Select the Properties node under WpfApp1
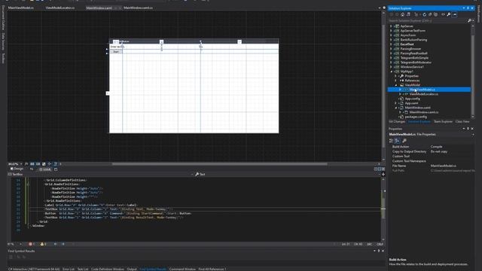This screenshot has height=271, width=482. click(411, 76)
